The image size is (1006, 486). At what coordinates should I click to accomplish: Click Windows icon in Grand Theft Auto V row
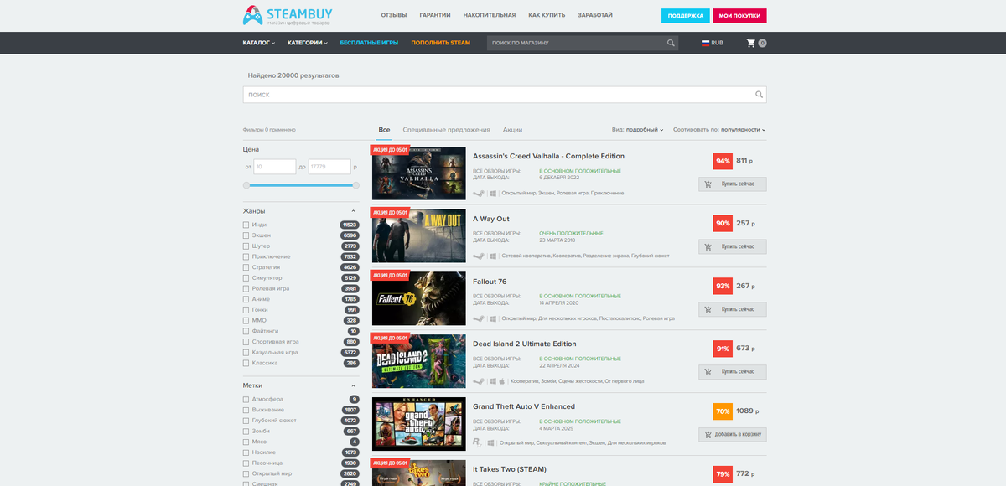[490, 442]
